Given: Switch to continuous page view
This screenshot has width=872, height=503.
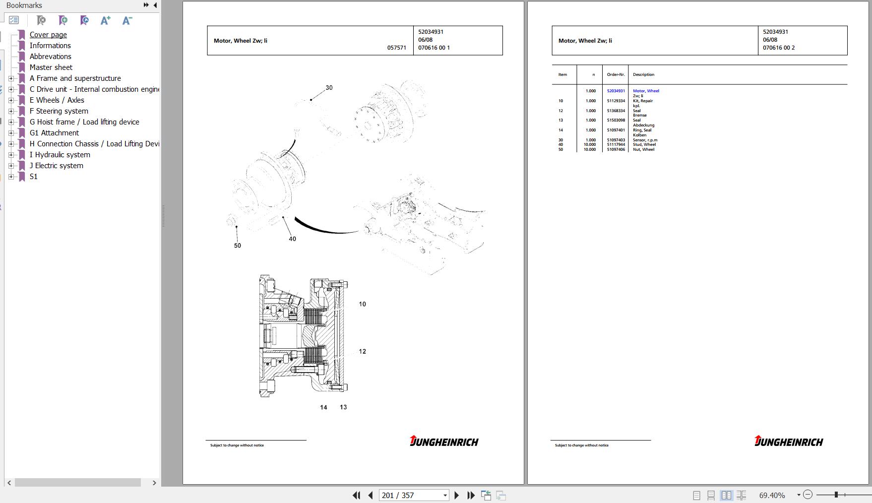Looking at the screenshot, I should 711,495.
